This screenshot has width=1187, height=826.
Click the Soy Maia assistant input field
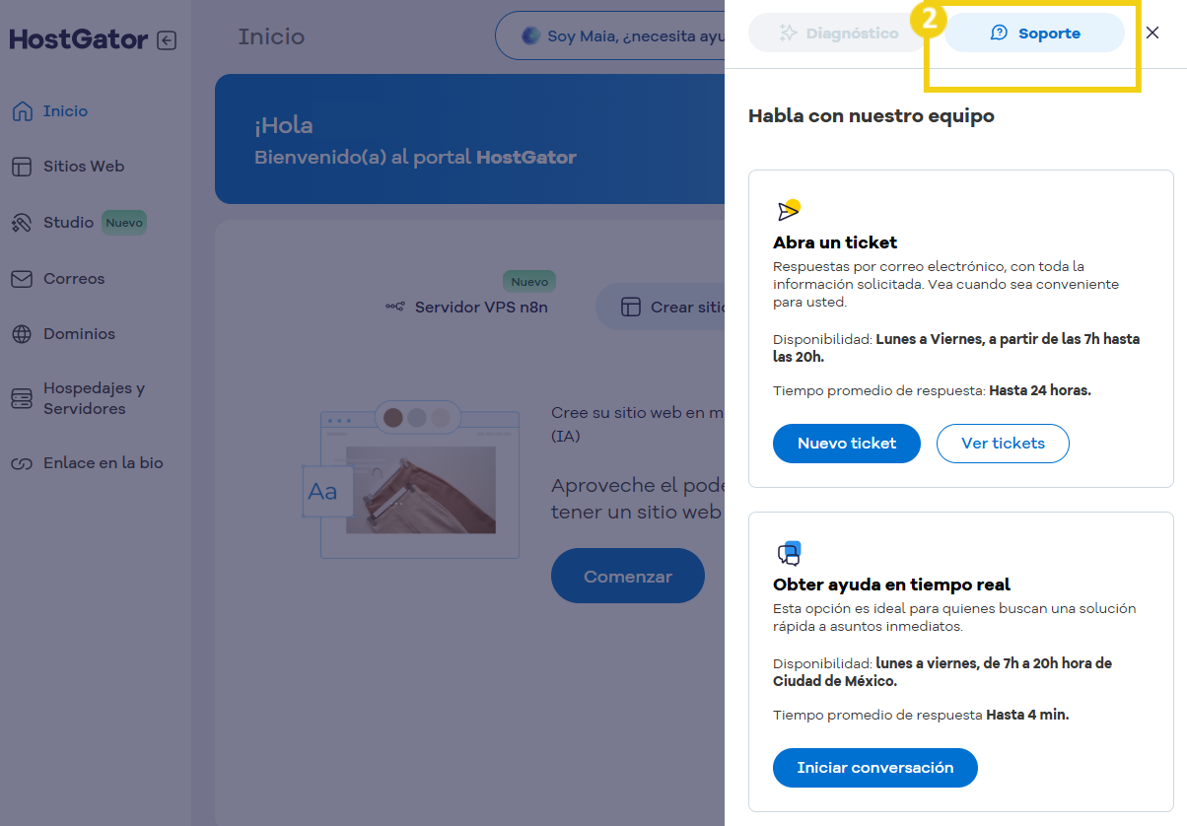621,34
